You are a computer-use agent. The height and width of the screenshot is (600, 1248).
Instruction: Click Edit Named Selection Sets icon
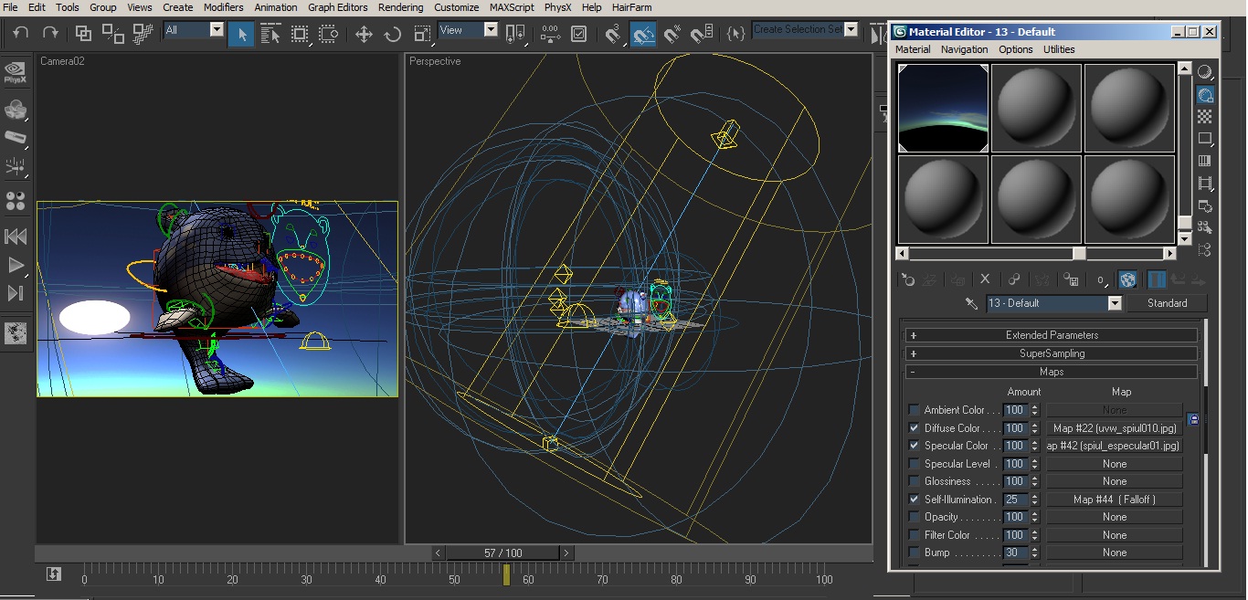tap(736, 34)
